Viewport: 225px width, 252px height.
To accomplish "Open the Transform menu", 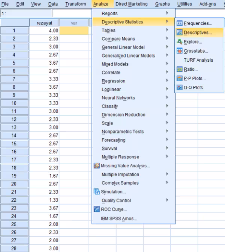I will coord(75,4).
